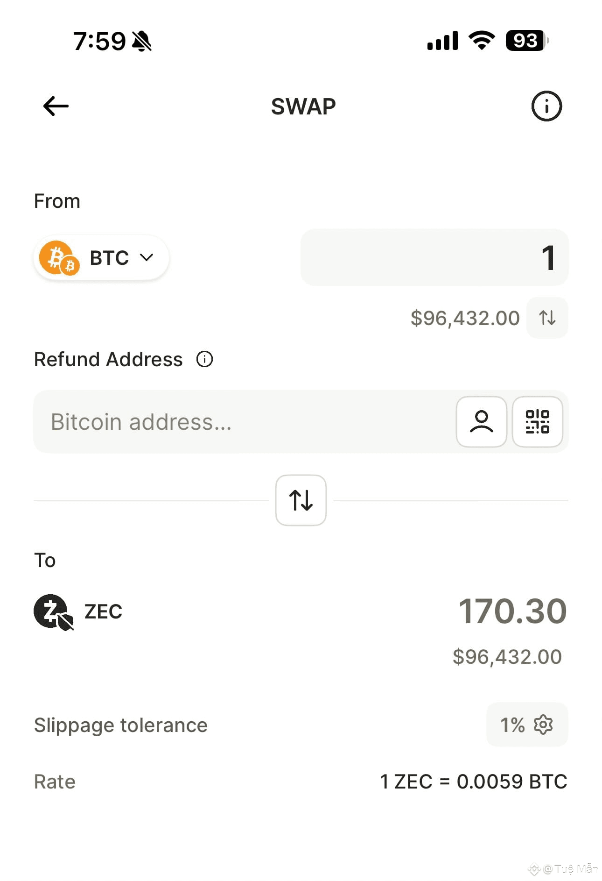Open the swap info icon
The height and width of the screenshot is (881, 602).
[546, 106]
